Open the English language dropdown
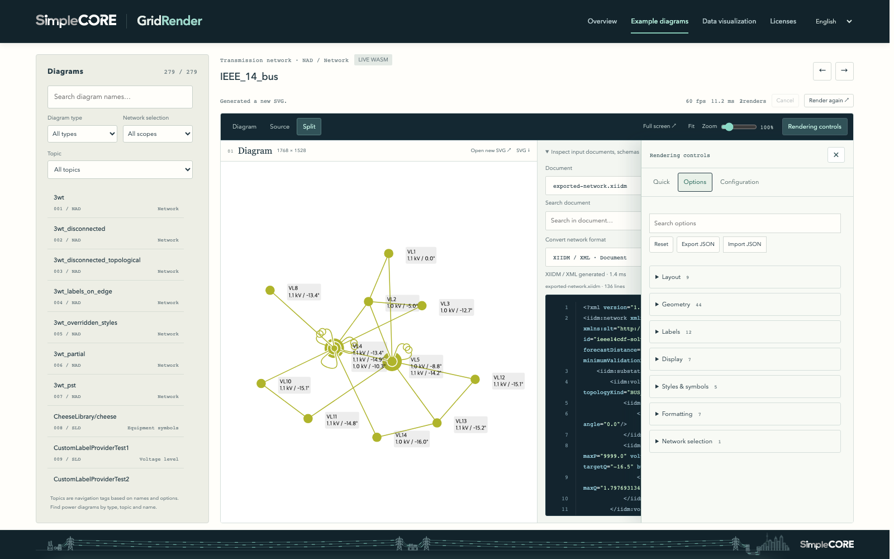Viewport: 894px width, 559px height. point(834,21)
